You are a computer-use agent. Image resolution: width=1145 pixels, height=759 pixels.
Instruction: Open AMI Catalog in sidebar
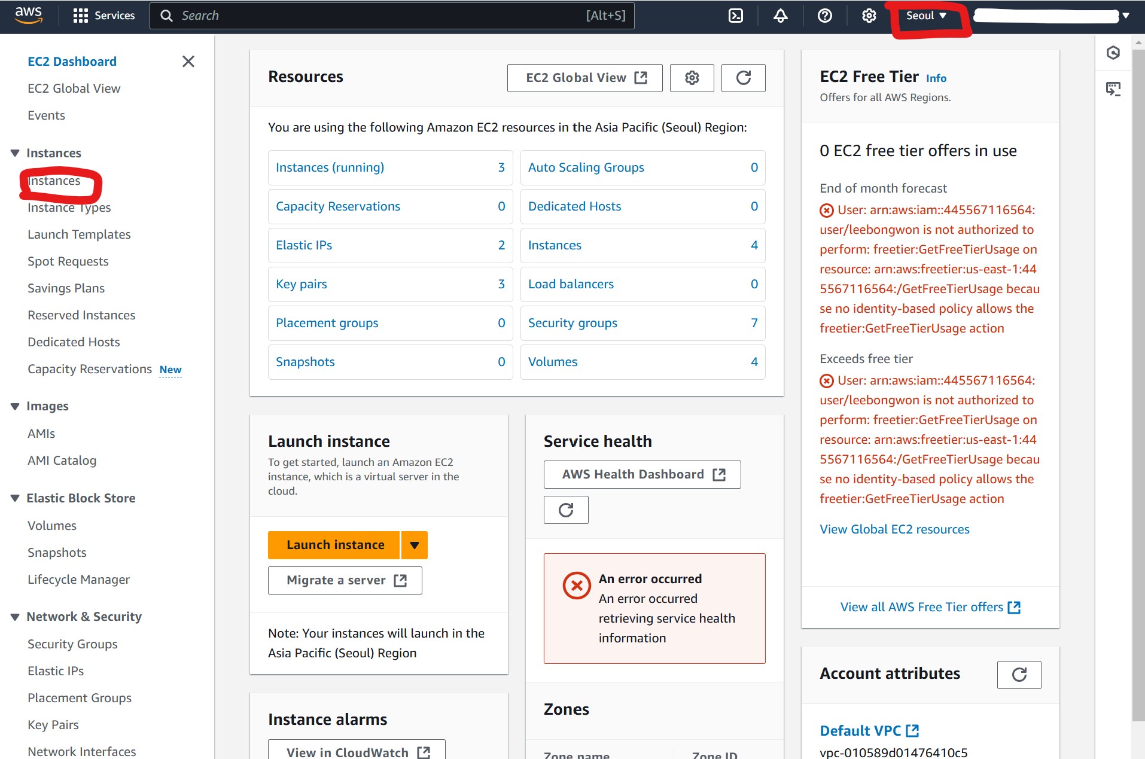[x=62, y=461]
